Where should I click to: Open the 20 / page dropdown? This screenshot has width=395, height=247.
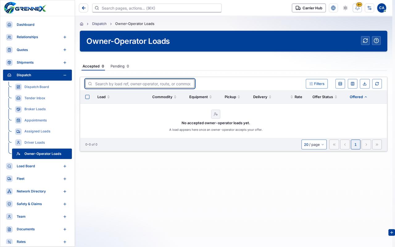tap(314, 144)
